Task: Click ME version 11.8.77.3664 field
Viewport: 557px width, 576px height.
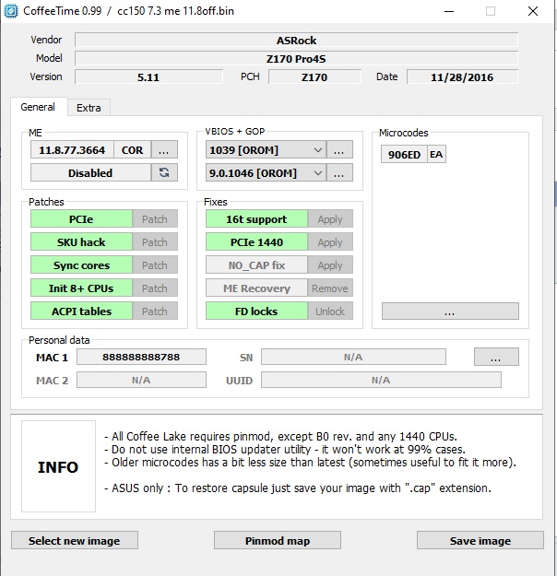Action: (72, 150)
